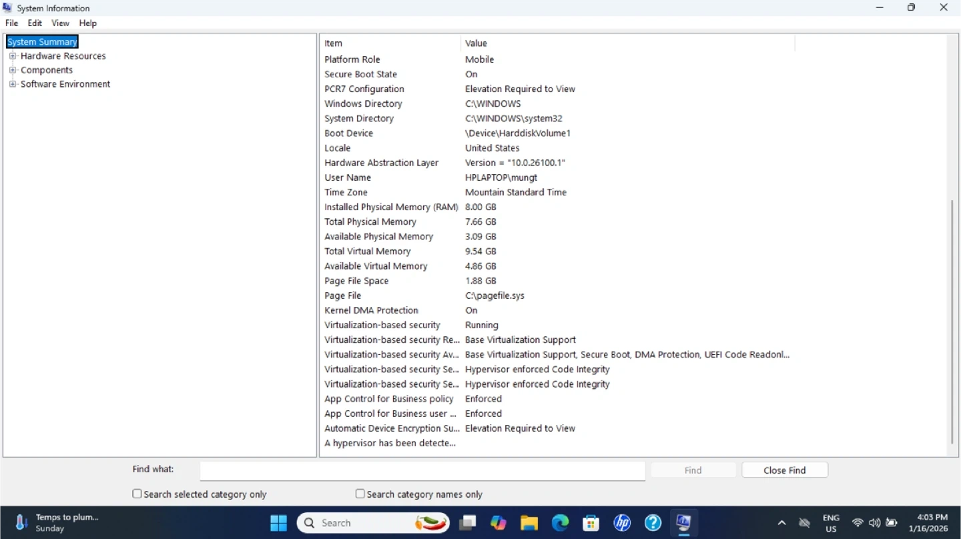Open File Explorer from the taskbar

pyautogui.click(x=529, y=523)
